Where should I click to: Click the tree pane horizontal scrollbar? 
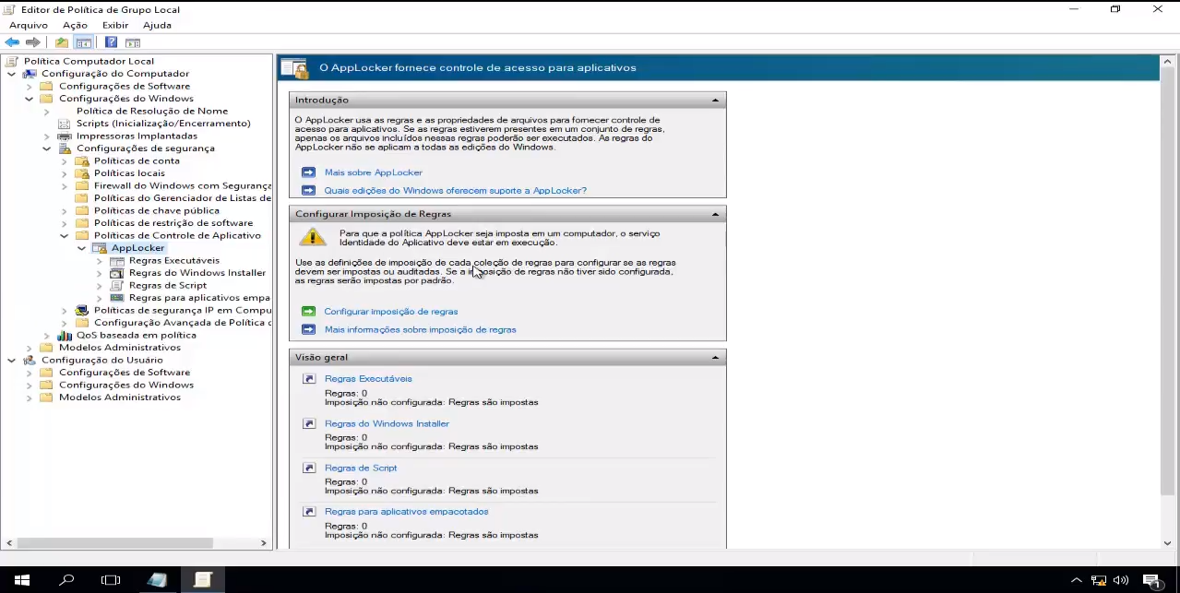[x=115, y=543]
